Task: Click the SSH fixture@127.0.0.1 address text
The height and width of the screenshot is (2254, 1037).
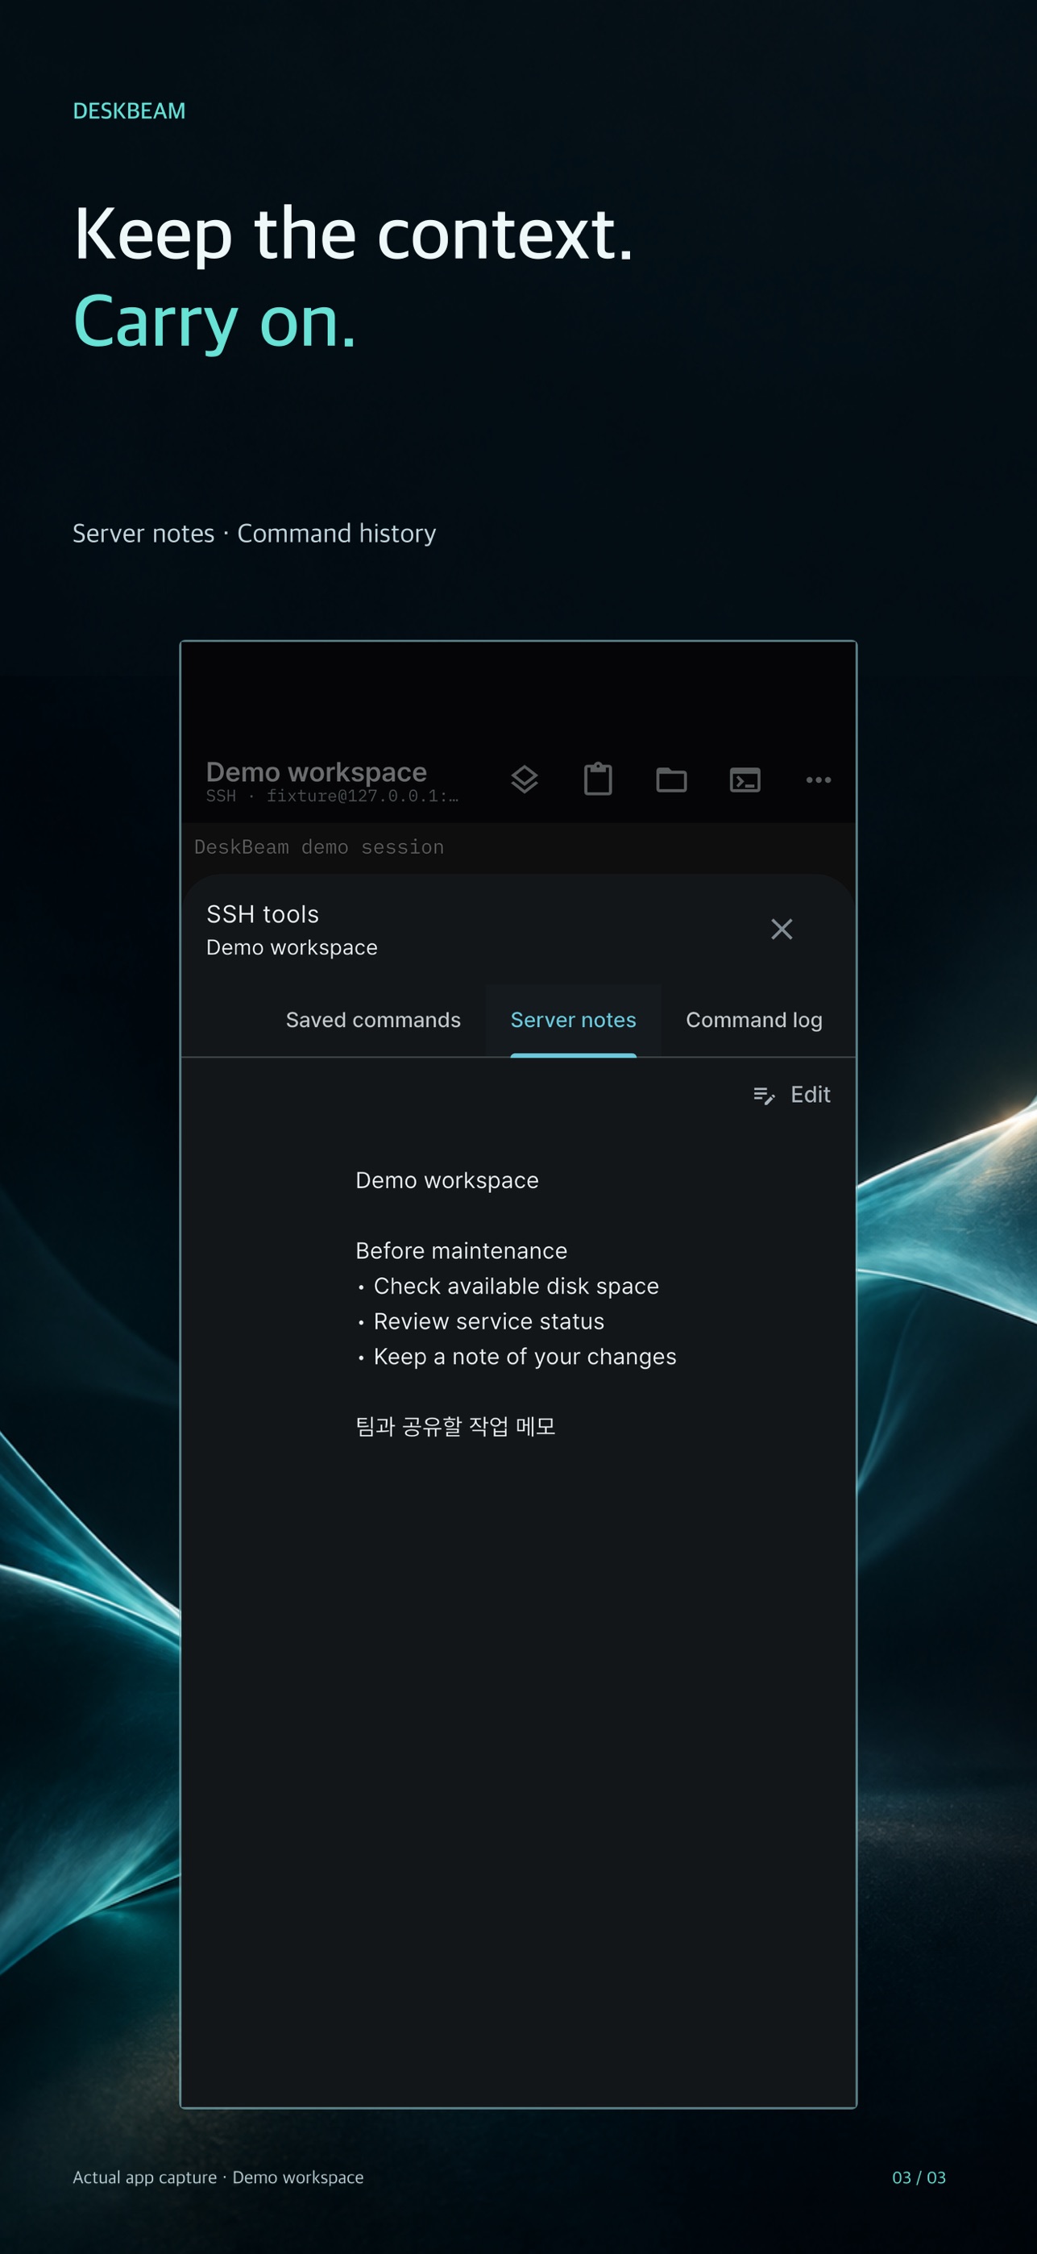Action: [331, 796]
